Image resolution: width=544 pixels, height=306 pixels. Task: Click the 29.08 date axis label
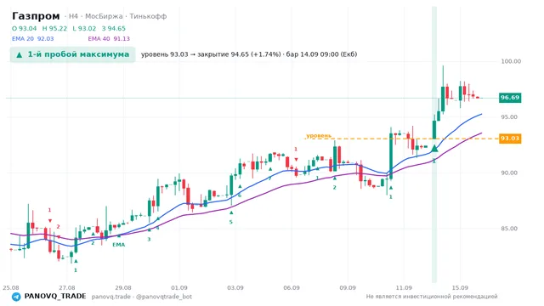pos(123,288)
